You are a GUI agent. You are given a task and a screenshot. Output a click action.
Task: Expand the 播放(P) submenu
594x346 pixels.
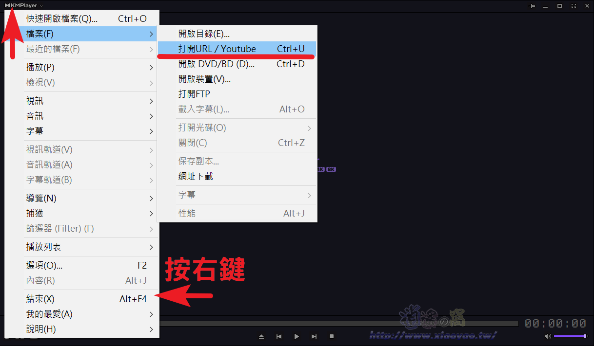click(82, 67)
